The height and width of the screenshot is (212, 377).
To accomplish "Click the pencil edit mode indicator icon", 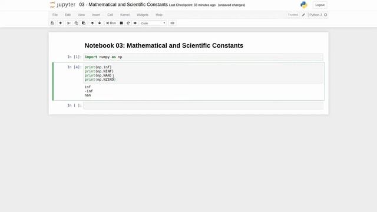I will (x=303, y=15).
